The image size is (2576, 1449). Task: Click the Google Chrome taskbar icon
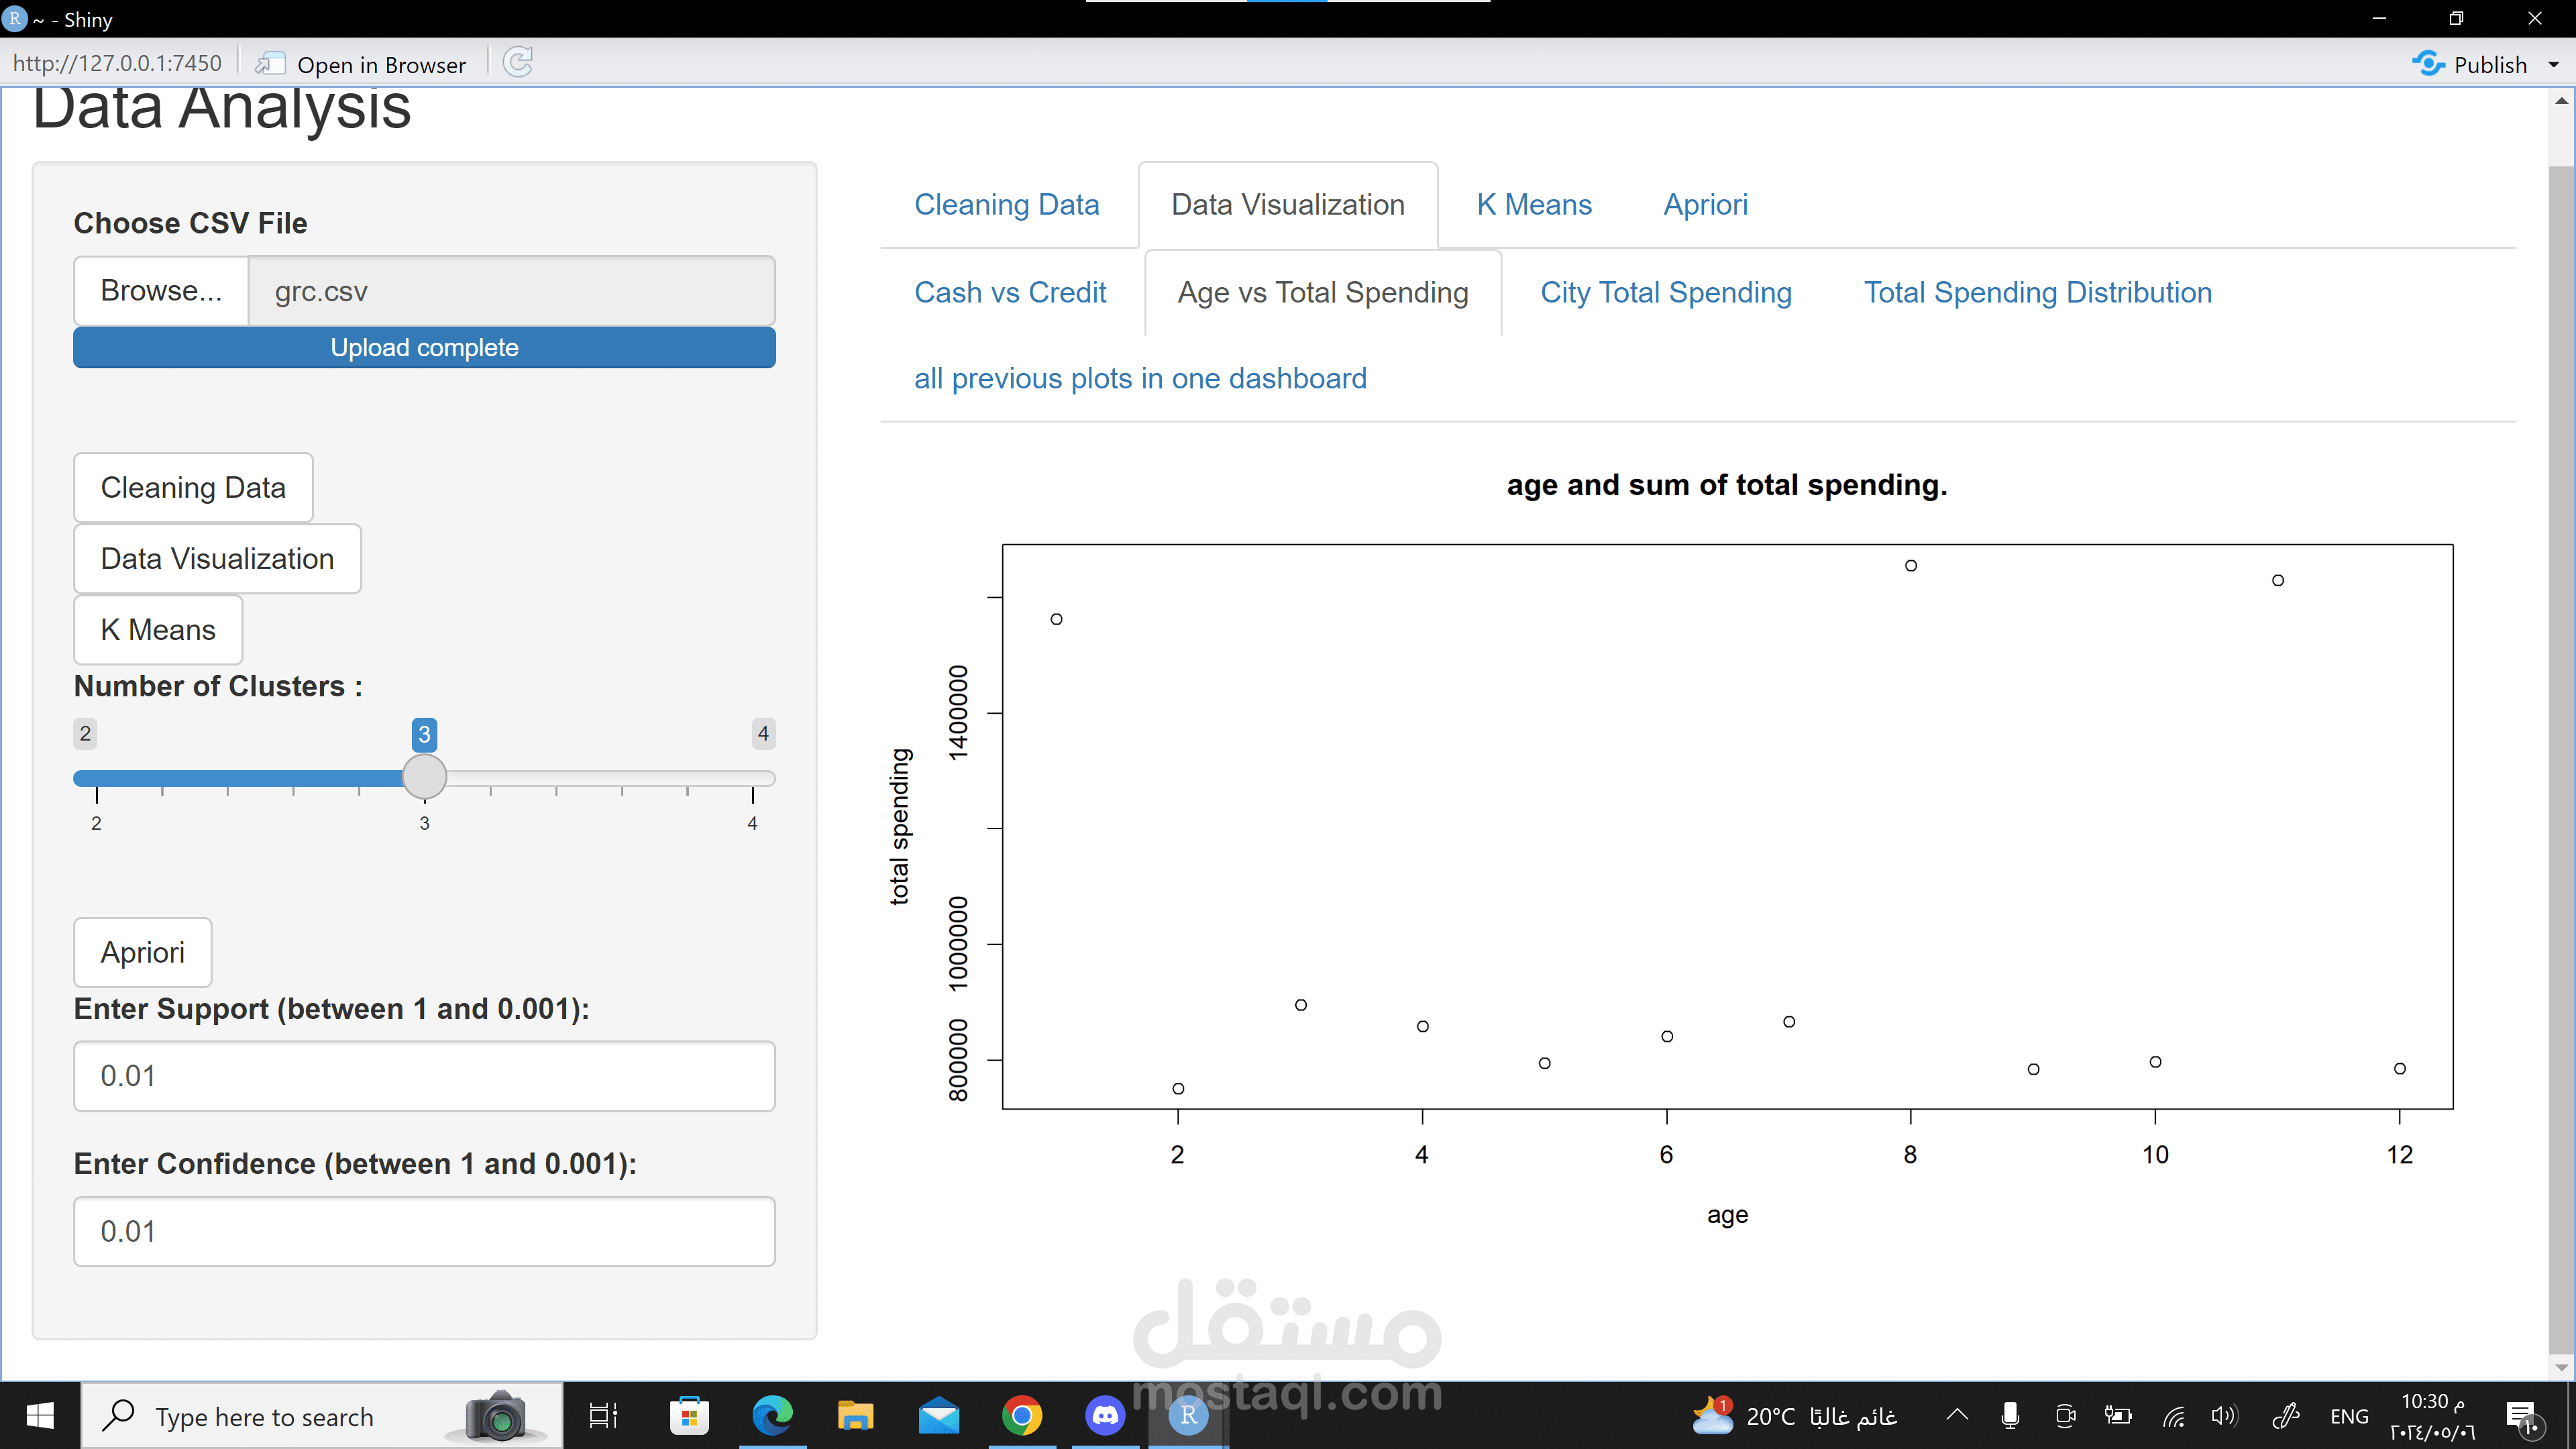point(1021,1415)
